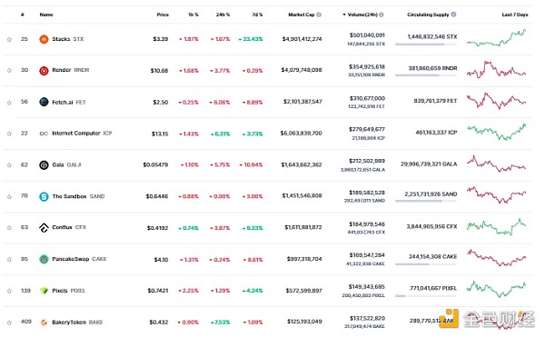Click the Conflux coin logo icon

pos(44,228)
